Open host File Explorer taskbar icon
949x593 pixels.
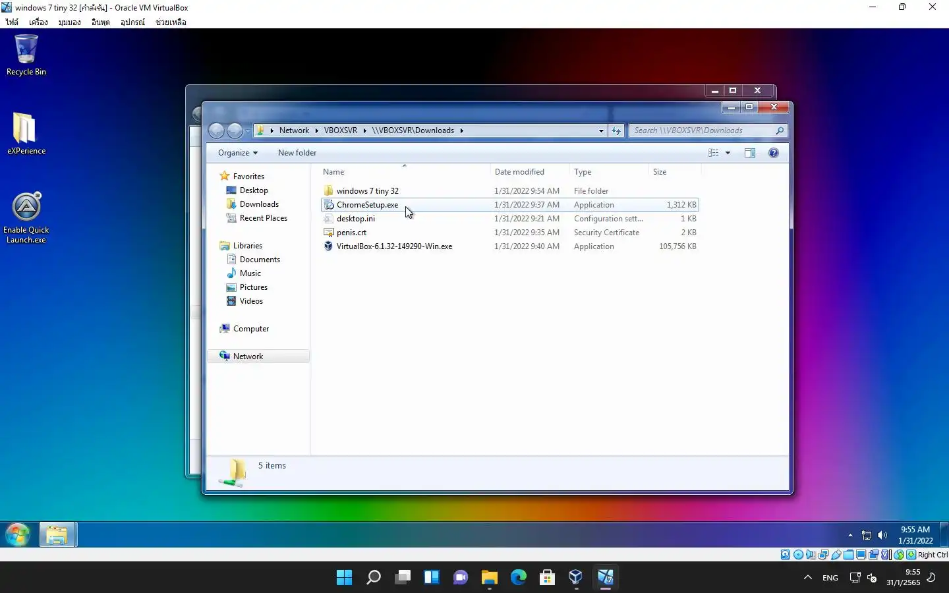(x=489, y=578)
